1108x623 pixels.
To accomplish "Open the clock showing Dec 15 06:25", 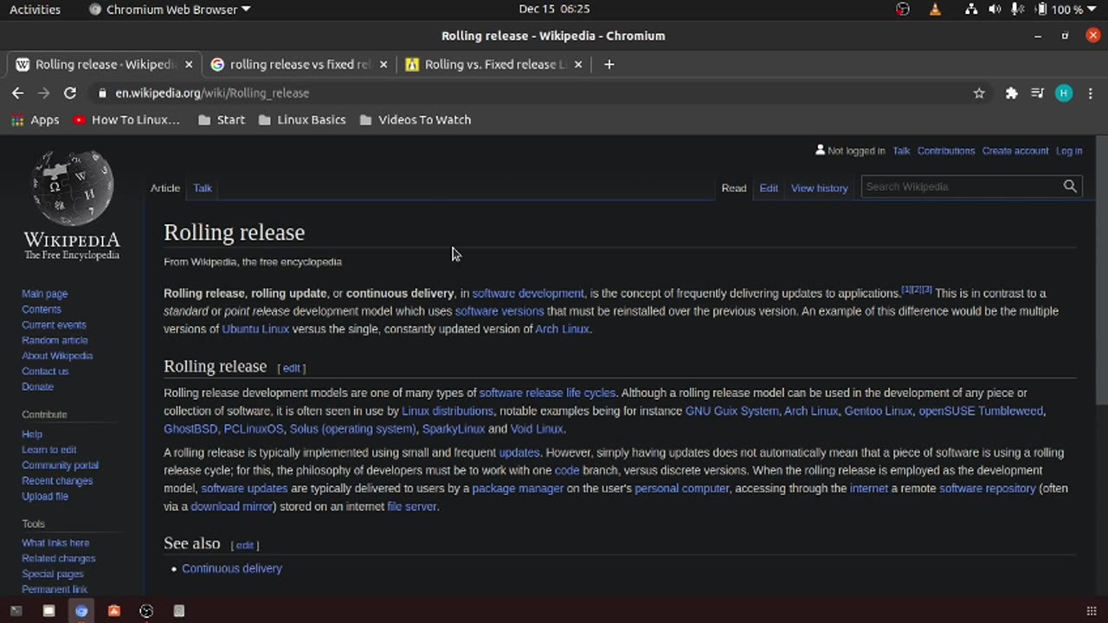I will pyautogui.click(x=554, y=10).
